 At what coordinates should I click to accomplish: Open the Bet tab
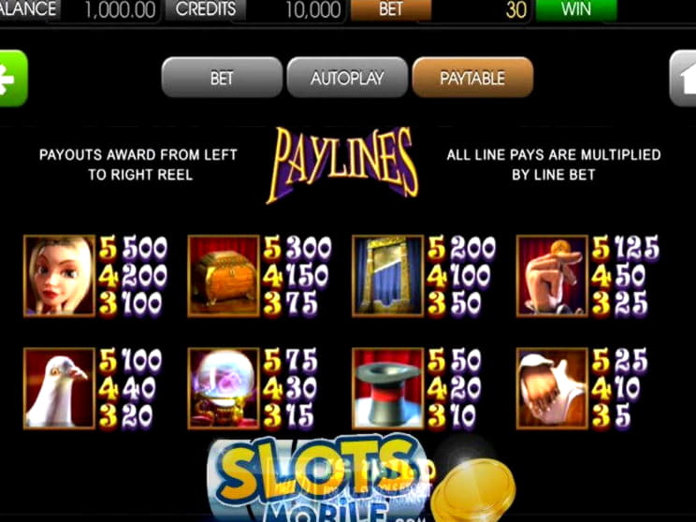coord(222,78)
